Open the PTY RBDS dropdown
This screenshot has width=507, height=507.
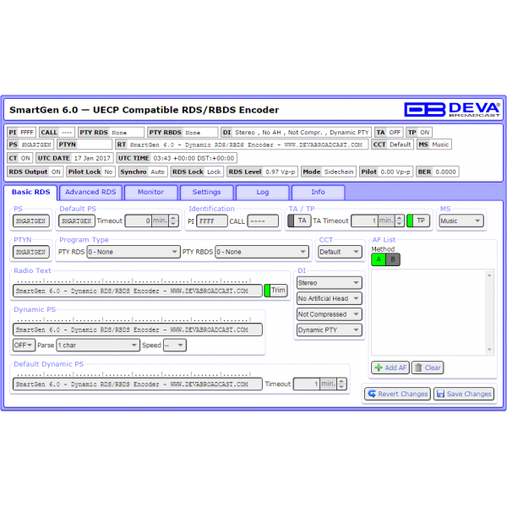(262, 252)
